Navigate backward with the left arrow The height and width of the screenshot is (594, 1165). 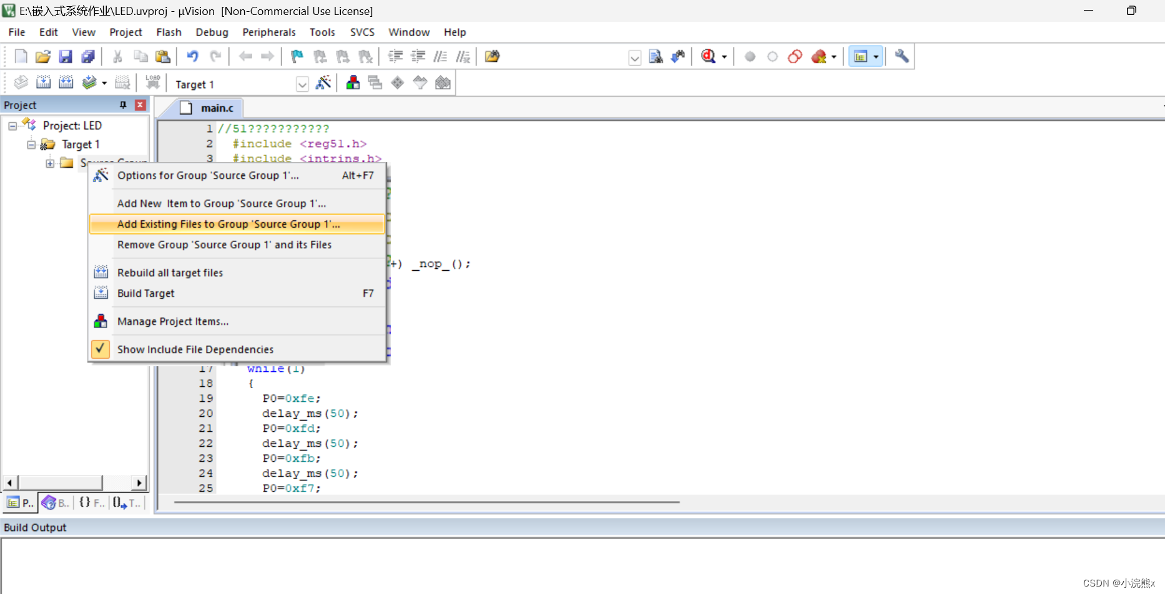tap(245, 57)
